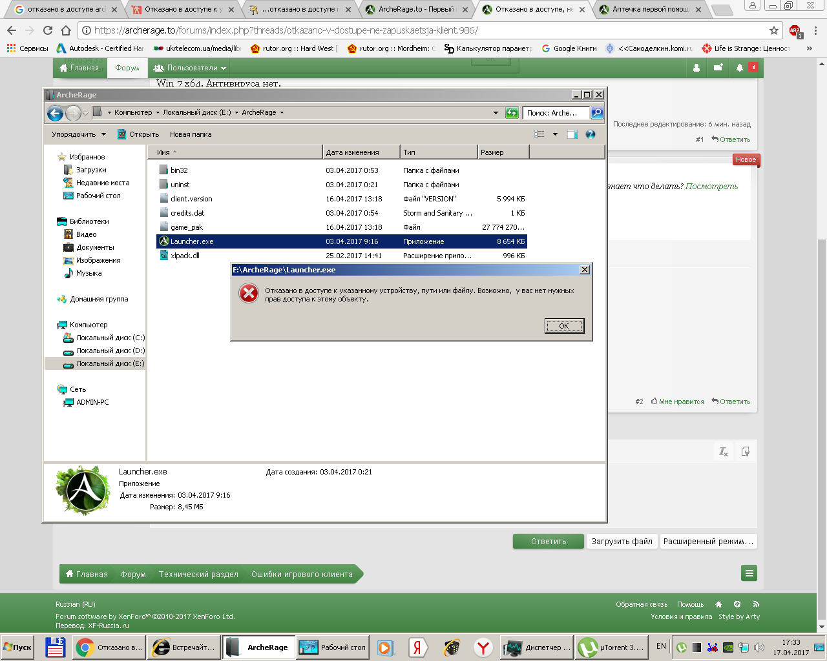Open the Главная navigation tab
This screenshot has height=661, width=827.
pyautogui.click(x=79, y=68)
